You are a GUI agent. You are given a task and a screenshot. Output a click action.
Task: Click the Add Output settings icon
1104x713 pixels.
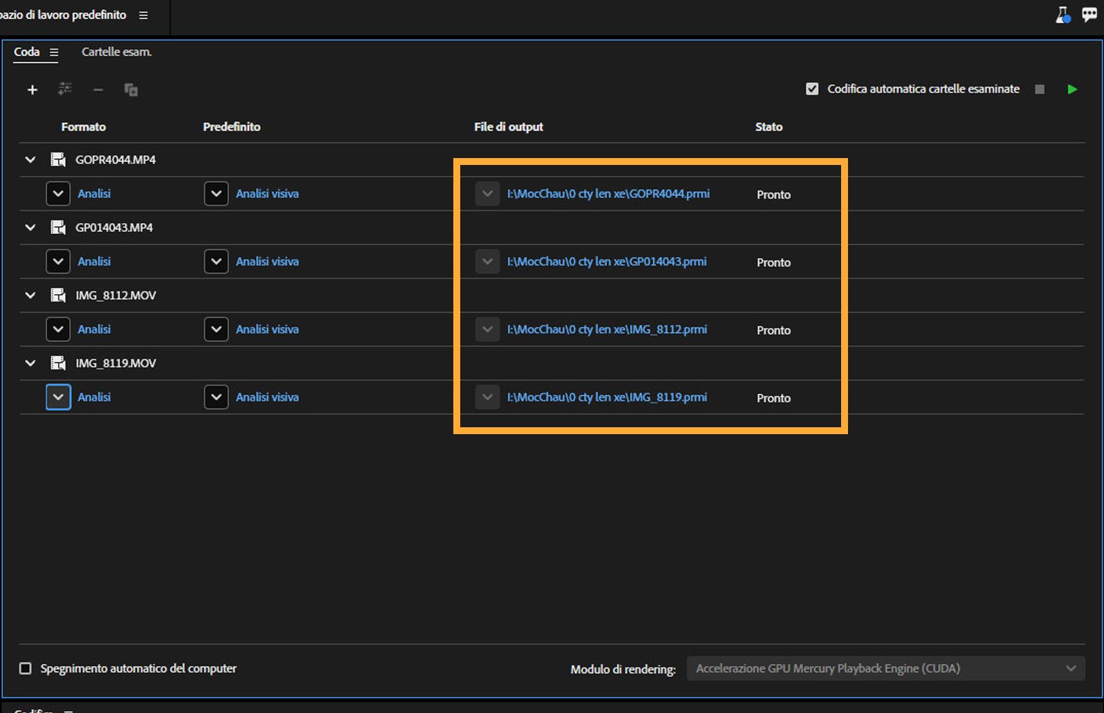click(65, 89)
